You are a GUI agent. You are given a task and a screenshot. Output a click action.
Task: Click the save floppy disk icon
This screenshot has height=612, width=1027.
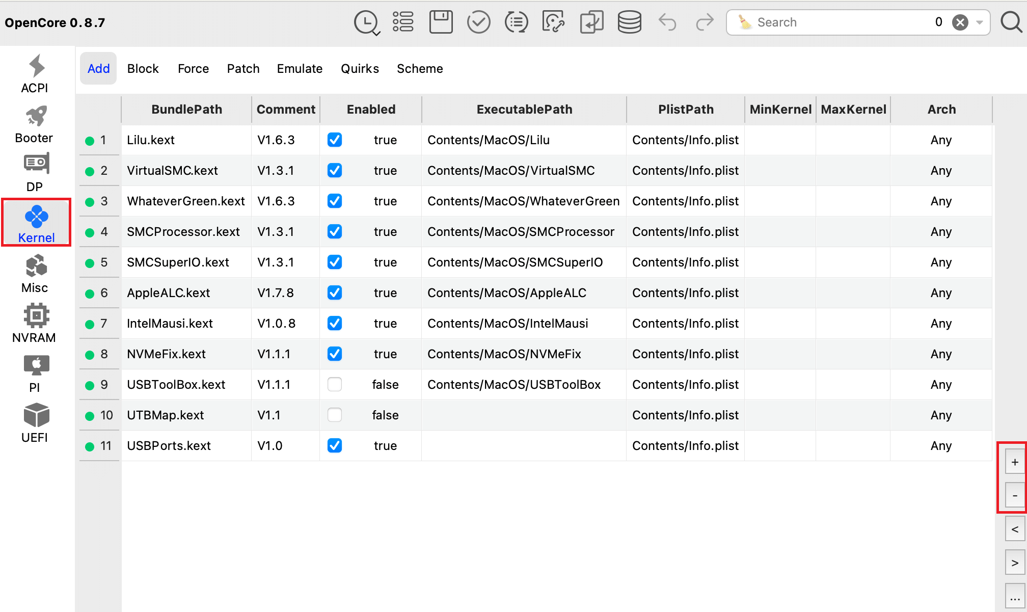click(441, 22)
